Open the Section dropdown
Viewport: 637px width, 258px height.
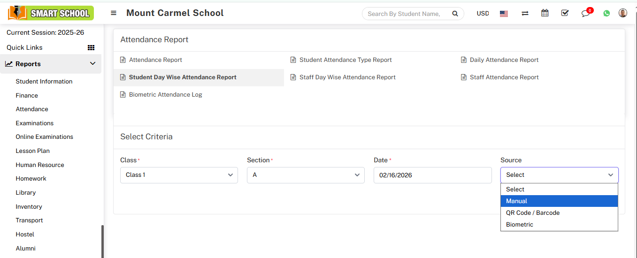pos(306,175)
